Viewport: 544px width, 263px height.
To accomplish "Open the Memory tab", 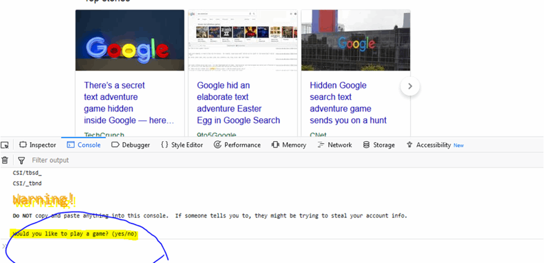I will (x=289, y=145).
